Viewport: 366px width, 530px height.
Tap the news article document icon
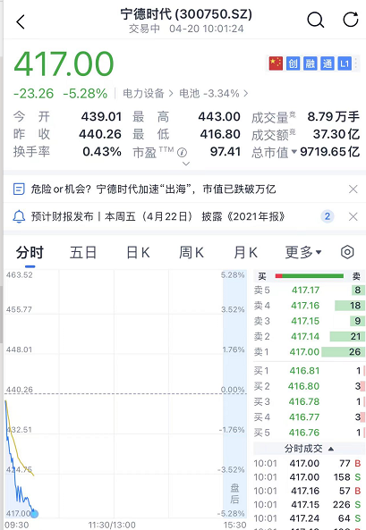click(x=19, y=189)
